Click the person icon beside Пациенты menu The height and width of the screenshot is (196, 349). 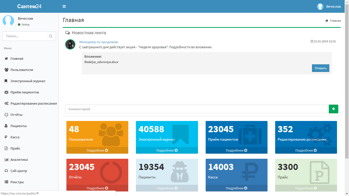tap(6, 126)
